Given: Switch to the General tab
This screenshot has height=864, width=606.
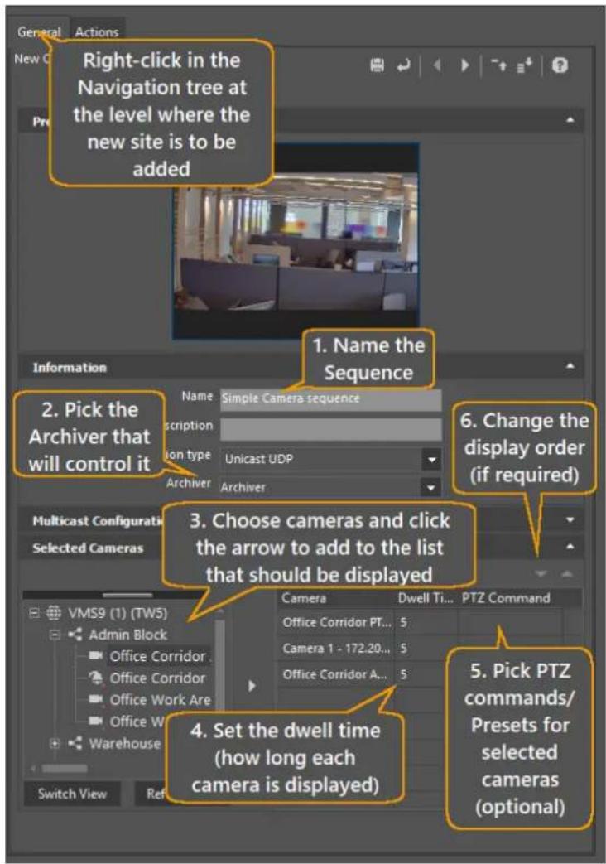Looking at the screenshot, I should [39, 32].
